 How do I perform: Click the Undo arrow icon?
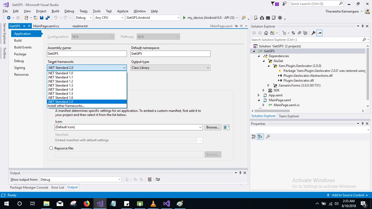click(x=56, y=18)
